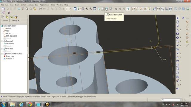Open the Arc tool flyout arrow
The image size is (191, 107).
coord(180,42)
